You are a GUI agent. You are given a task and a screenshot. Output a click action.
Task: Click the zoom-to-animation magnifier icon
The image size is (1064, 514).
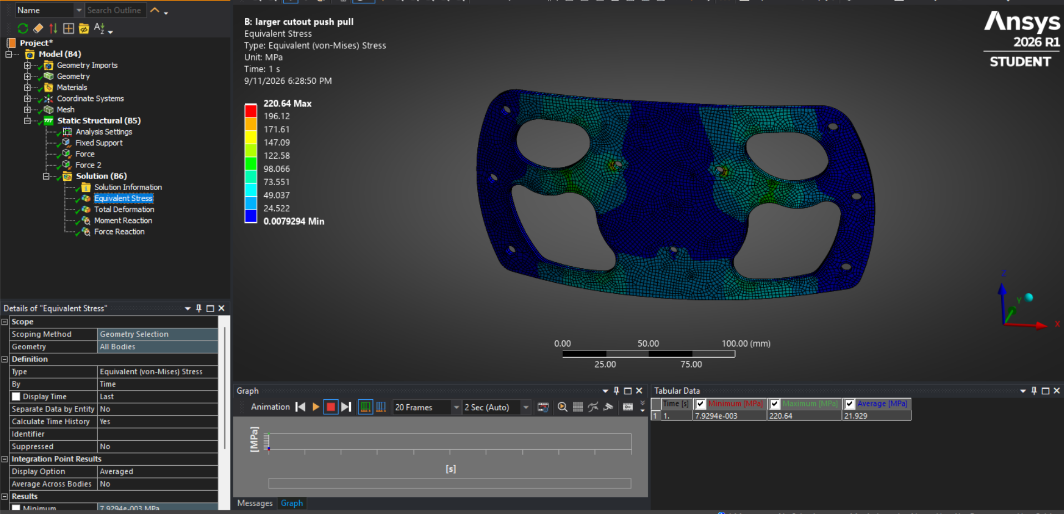click(x=562, y=407)
